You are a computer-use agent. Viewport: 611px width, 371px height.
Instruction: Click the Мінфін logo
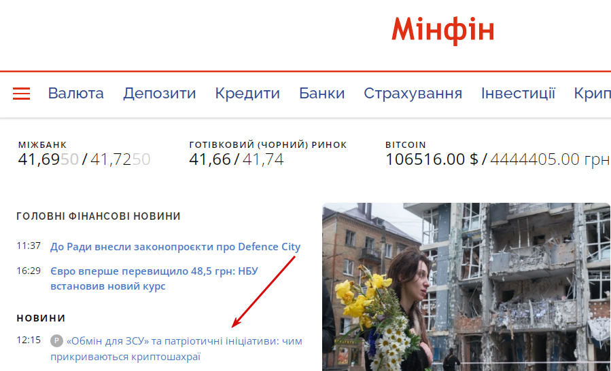(442, 31)
